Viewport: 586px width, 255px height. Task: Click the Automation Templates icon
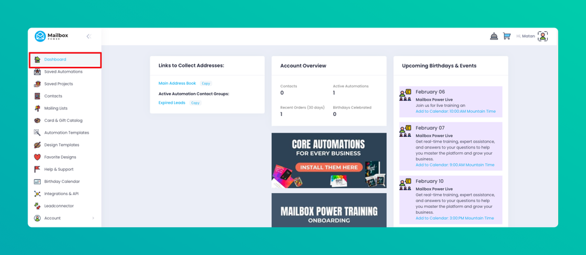pyautogui.click(x=37, y=133)
